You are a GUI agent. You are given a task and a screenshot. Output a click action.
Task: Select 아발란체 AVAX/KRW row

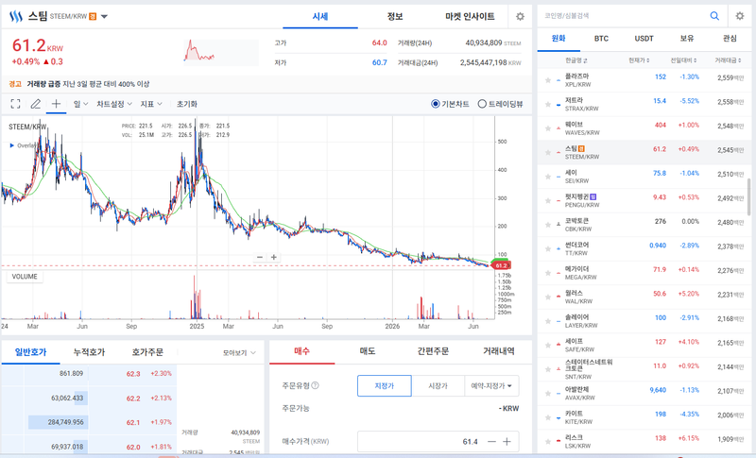pos(644,394)
